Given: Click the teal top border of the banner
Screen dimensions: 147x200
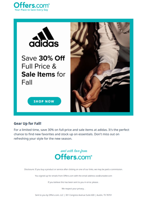Looking at the screenshot, I should 73,21.
